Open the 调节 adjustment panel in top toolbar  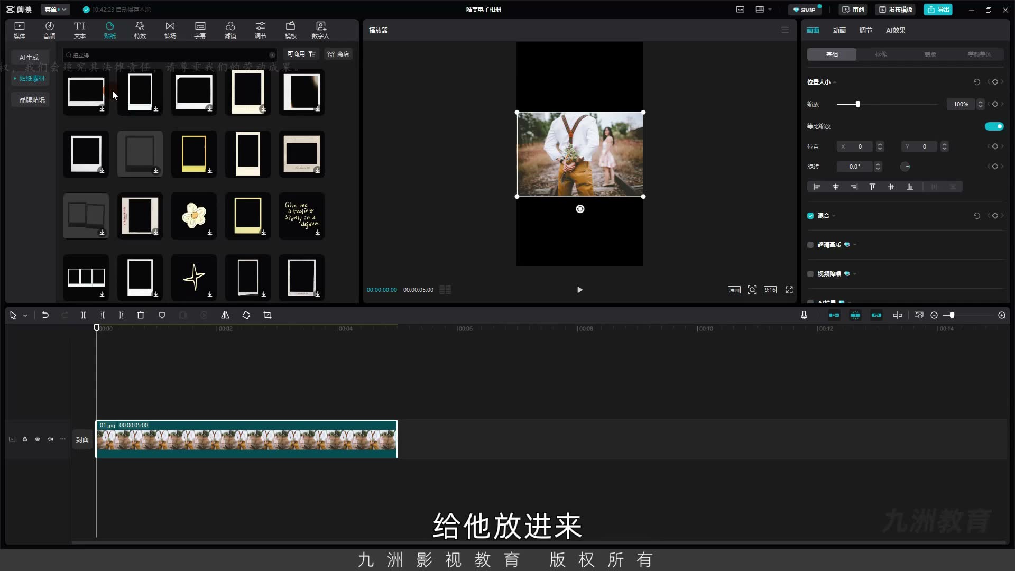point(260,30)
